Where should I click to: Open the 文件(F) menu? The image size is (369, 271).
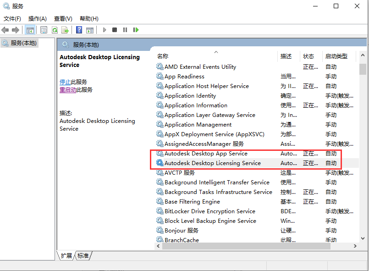(x=12, y=19)
